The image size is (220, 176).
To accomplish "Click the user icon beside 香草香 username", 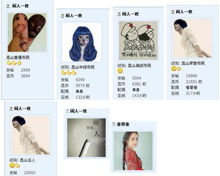I will (114, 124).
